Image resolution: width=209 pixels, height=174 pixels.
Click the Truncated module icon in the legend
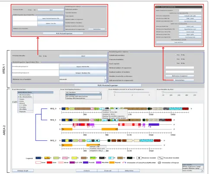pyautogui.click(x=160, y=158)
